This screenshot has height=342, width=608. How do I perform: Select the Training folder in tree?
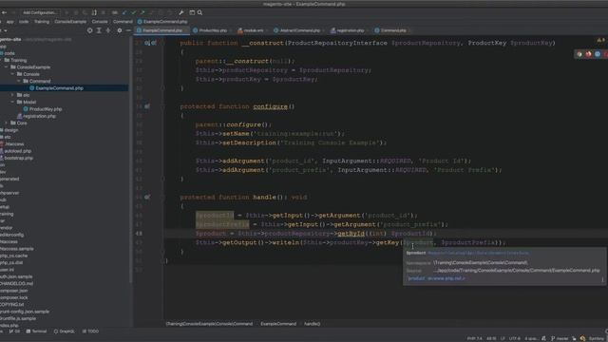18,60
